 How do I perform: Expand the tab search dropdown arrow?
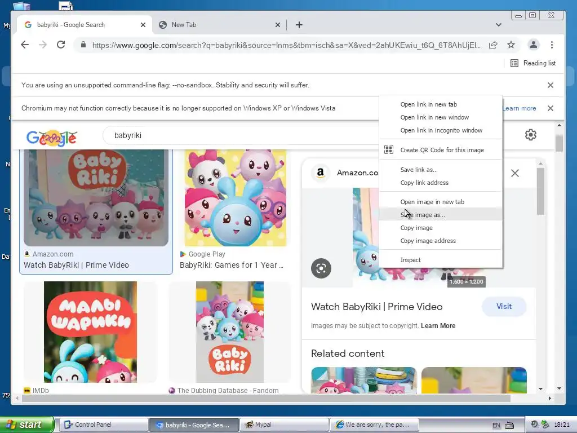[x=498, y=25]
